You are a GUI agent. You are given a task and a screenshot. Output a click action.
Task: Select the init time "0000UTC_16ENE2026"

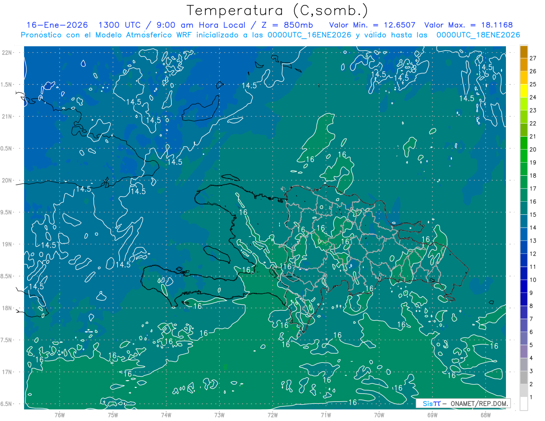[309, 35]
